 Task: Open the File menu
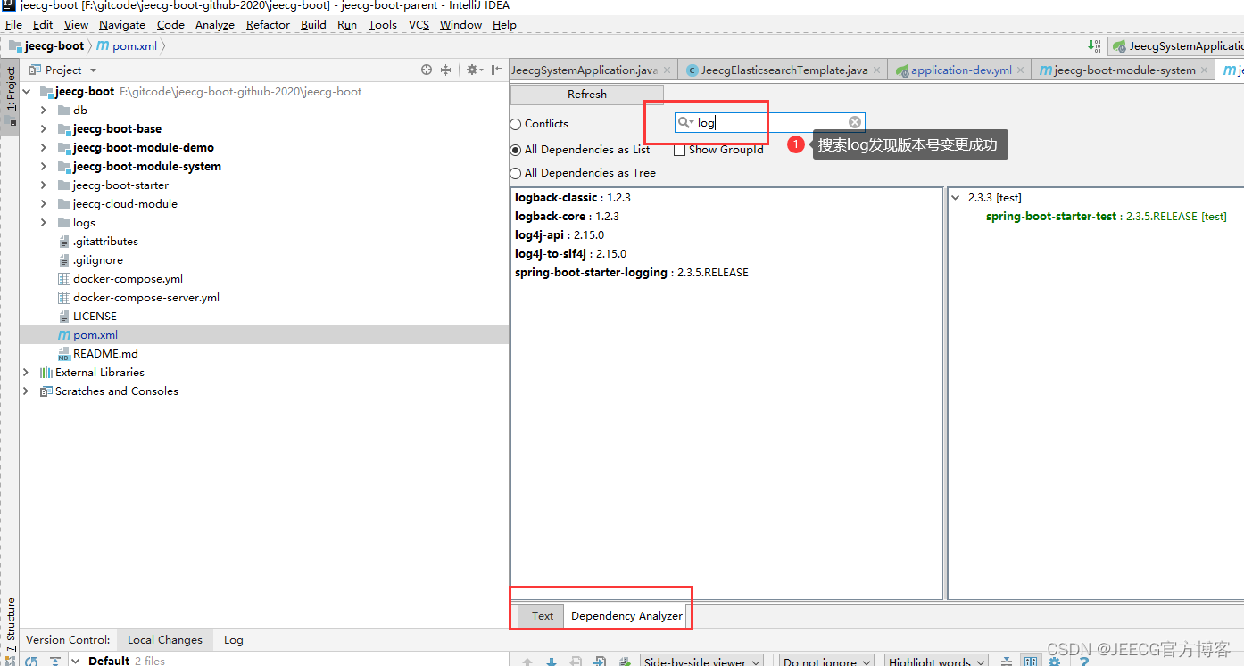(13, 25)
